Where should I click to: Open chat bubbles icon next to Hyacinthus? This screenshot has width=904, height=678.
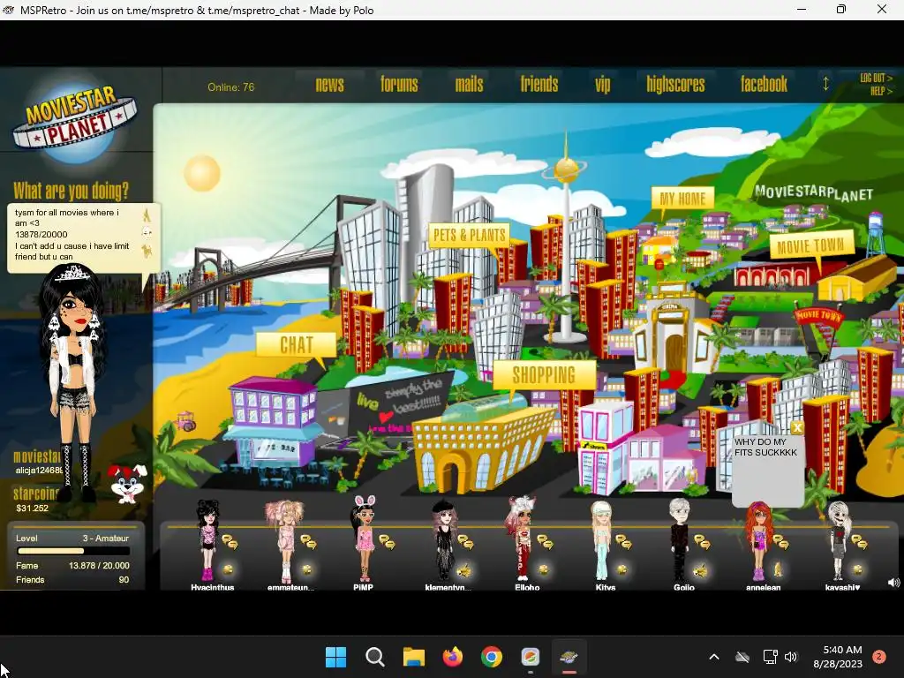click(x=230, y=542)
